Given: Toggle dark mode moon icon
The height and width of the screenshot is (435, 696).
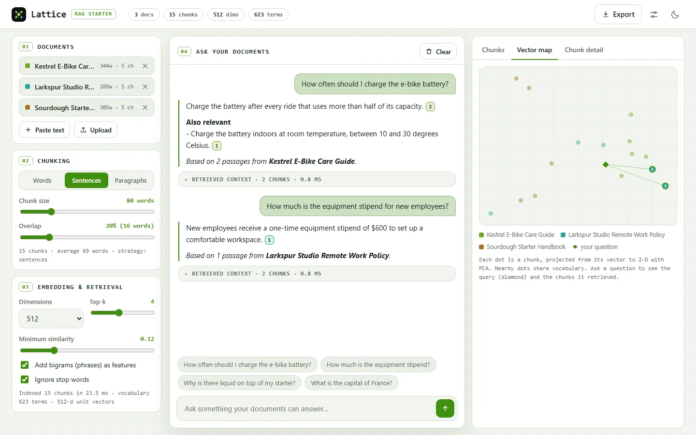Looking at the screenshot, I should 675,14.
